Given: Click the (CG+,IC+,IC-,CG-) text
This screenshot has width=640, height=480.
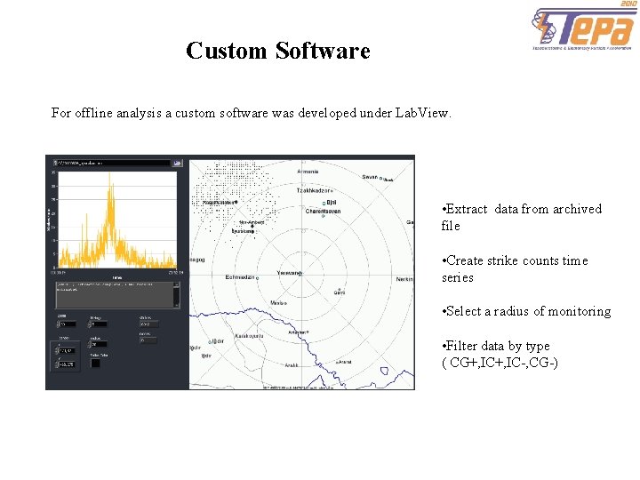Looking at the screenshot, I should click(500, 363).
